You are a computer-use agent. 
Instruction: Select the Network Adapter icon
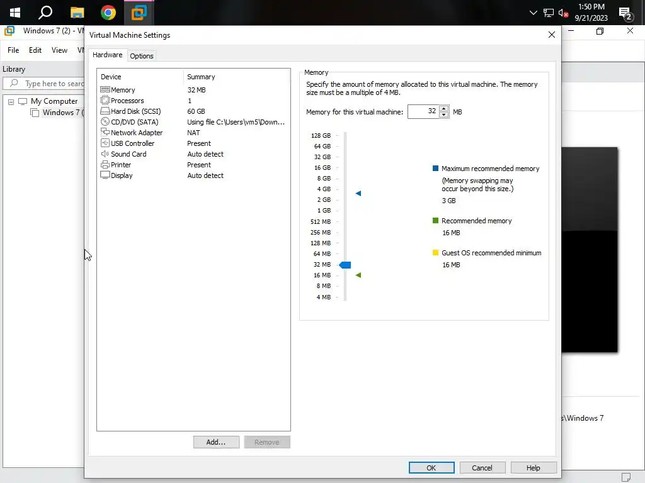[105, 132]
